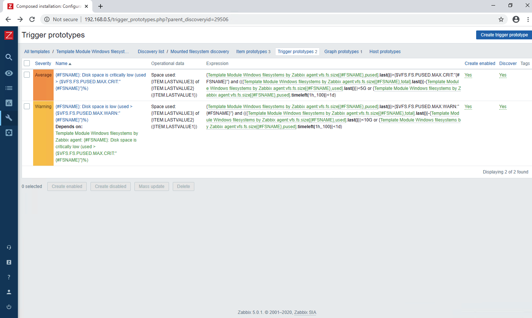
Task: Close the Composed installation tab
Action: tap(86, 6)
